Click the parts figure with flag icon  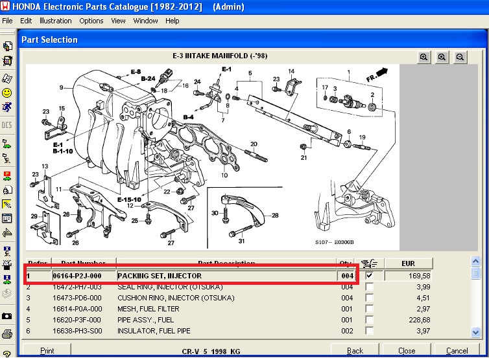click(x=7, y=159)
